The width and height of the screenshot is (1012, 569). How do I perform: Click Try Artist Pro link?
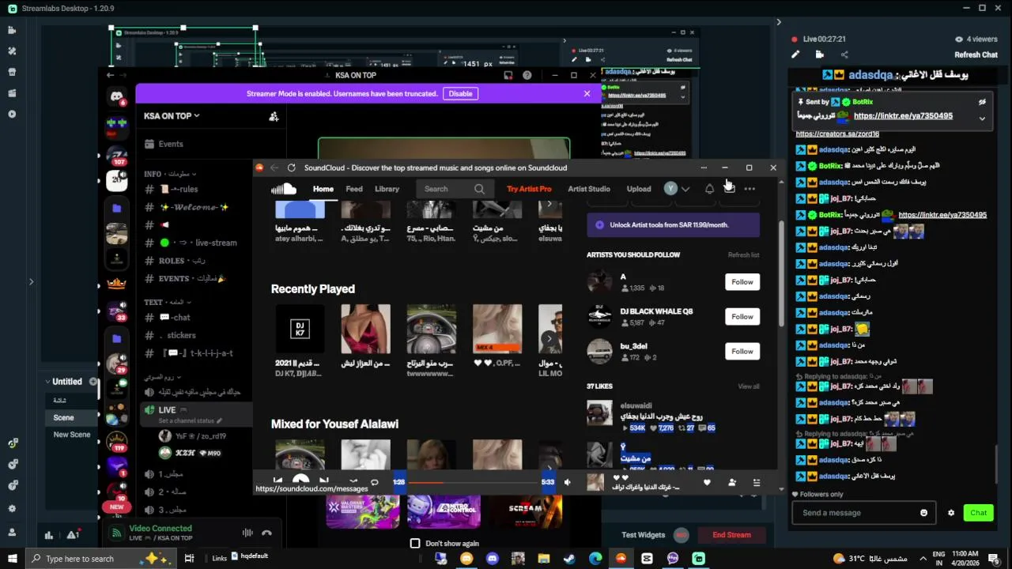point(529,189)
